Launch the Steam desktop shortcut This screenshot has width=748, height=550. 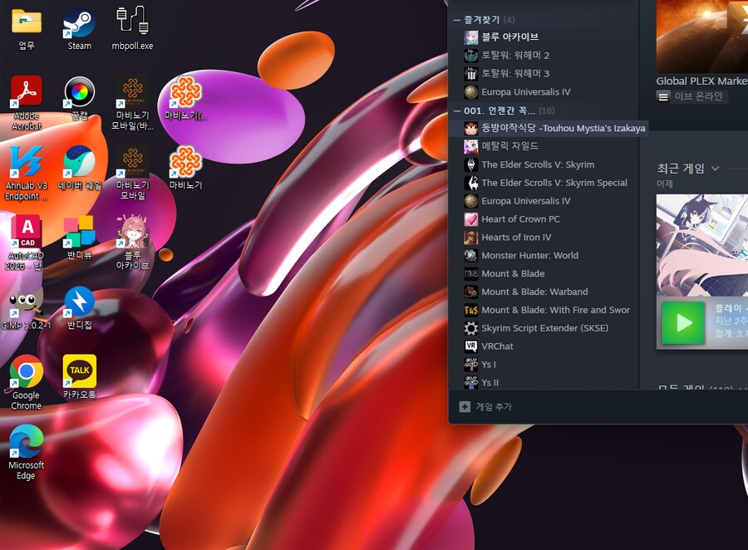pyautogui.click(x=79, y=28)
